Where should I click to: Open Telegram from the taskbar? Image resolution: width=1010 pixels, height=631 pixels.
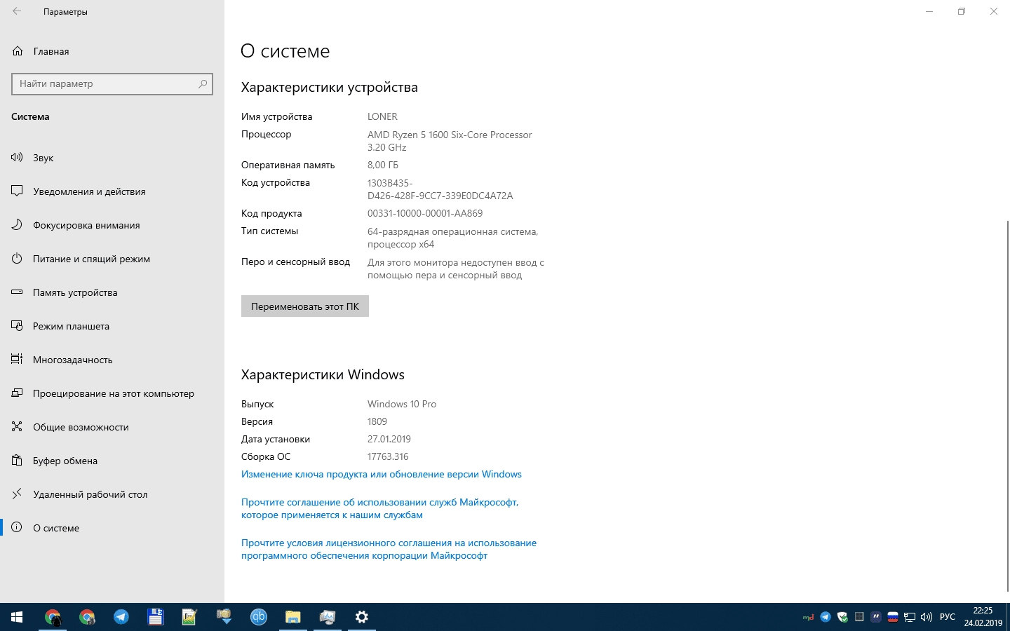(x=121, y=617)
